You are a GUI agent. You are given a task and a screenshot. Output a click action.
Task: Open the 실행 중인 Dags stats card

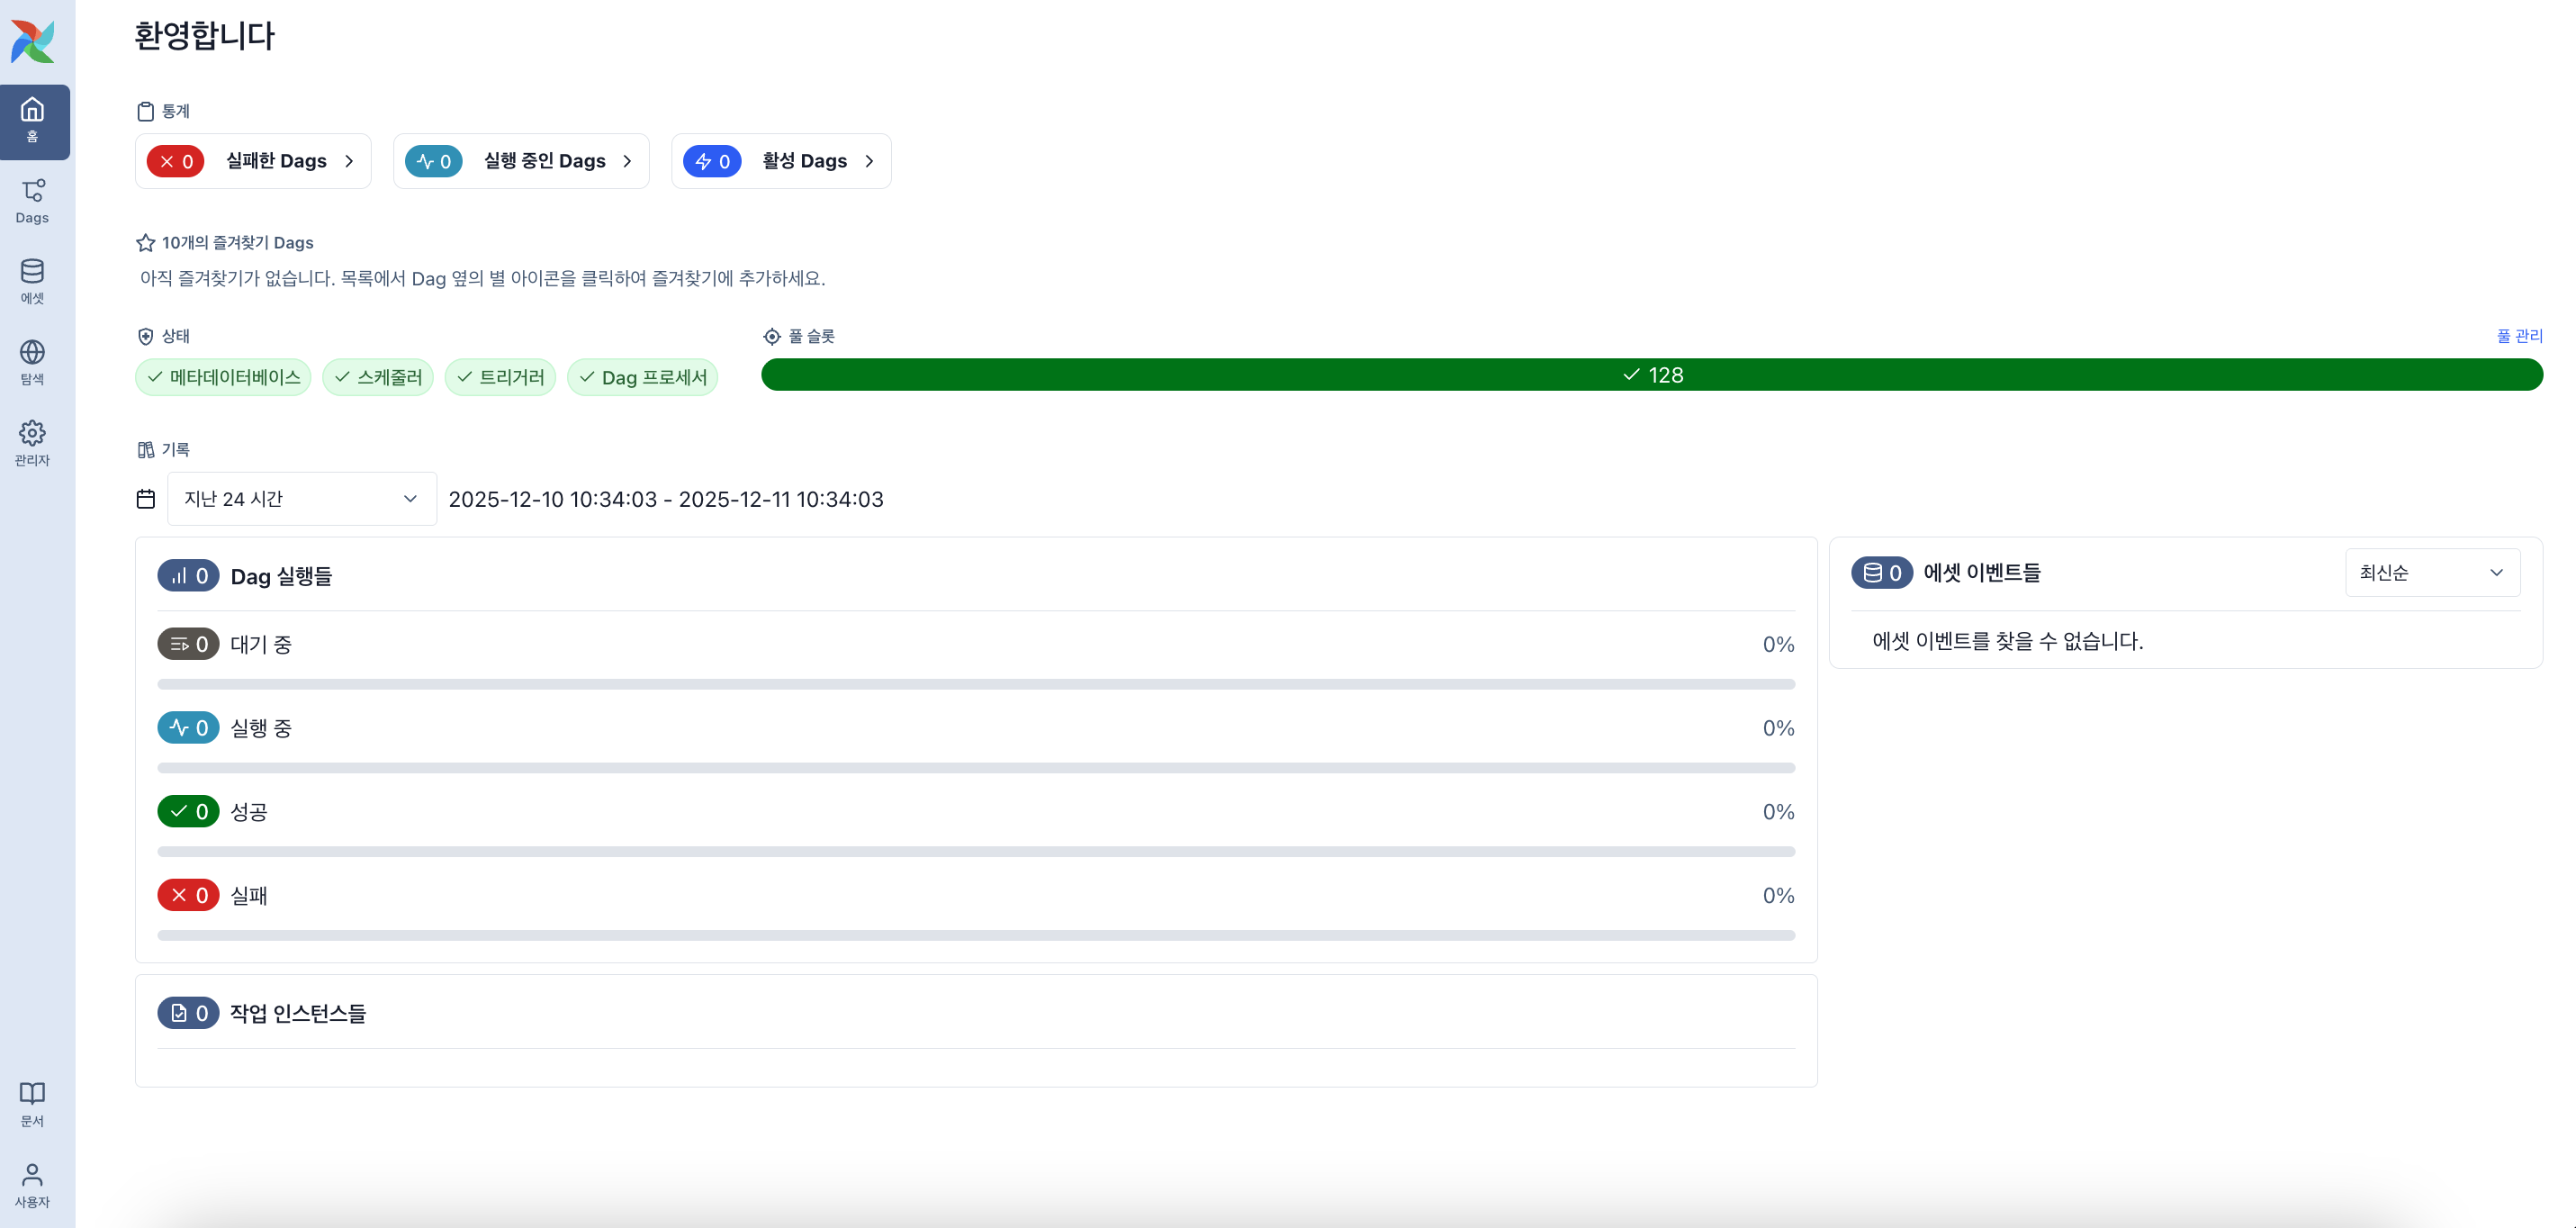[521, 161]
